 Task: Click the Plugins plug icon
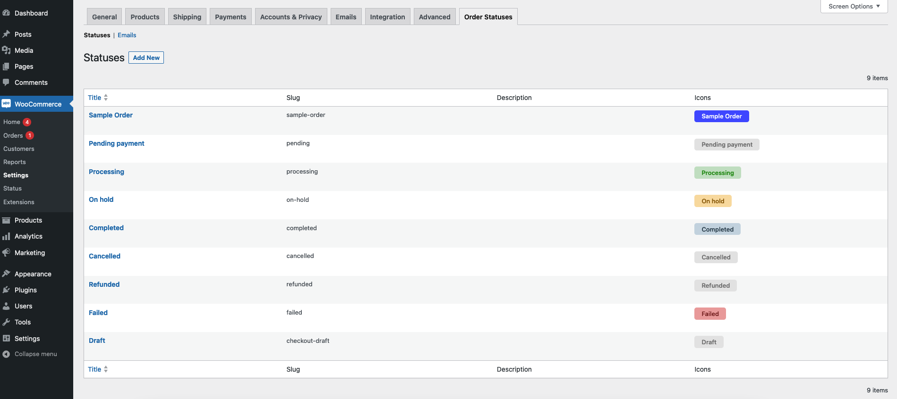click(6, 290)
